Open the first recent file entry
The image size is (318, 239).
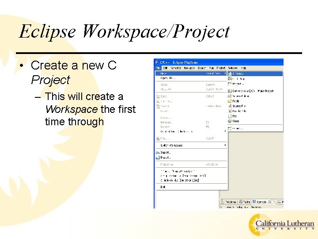191,171
